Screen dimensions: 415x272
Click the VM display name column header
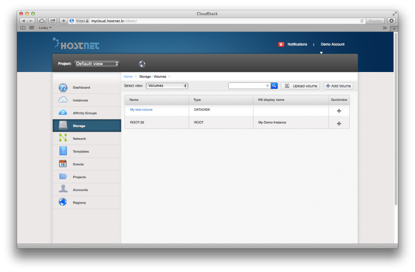pyautogui.click(x=291, y=99)
